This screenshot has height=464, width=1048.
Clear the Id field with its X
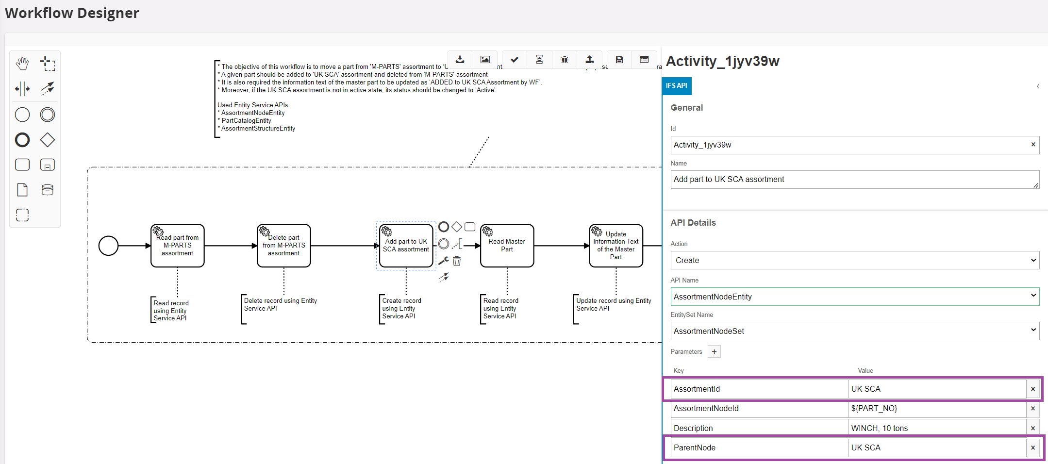point(1033,145)
